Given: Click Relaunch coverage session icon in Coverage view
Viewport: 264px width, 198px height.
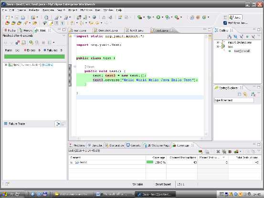Looking at the screenshot, I should [201, 152].
